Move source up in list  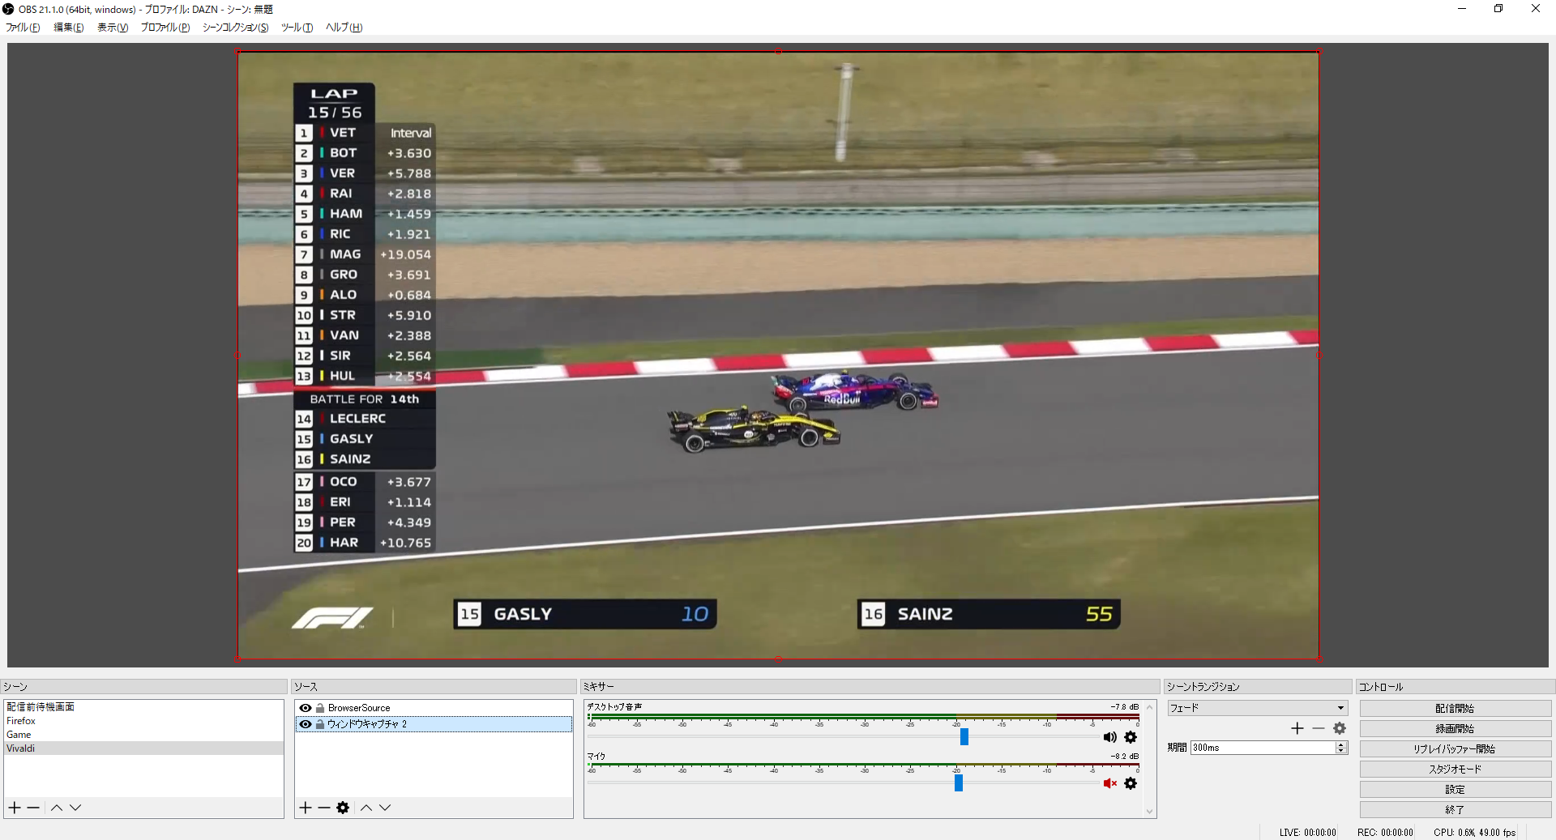366,808
